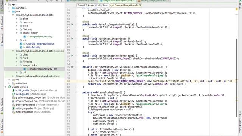The width and height of the screenshot is (242, 136).
Task: Open AndroidTestsApplication in the project tree
Action: tap(40, 44)
